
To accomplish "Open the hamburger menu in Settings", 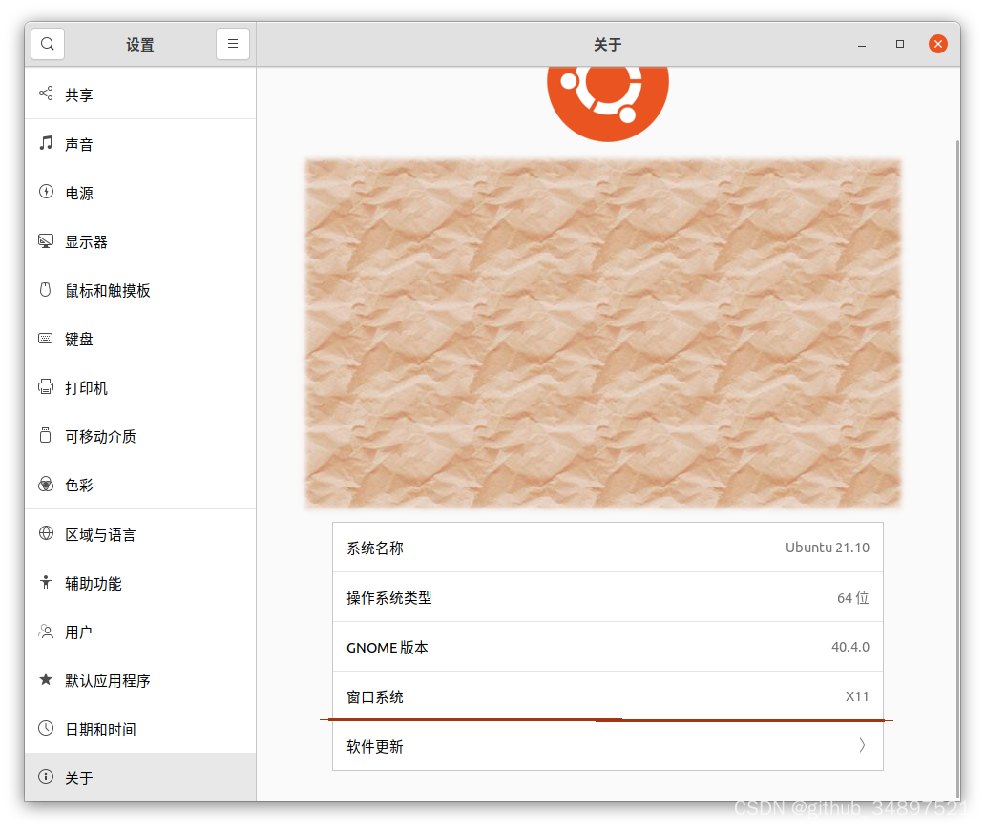I will (233, 43).
